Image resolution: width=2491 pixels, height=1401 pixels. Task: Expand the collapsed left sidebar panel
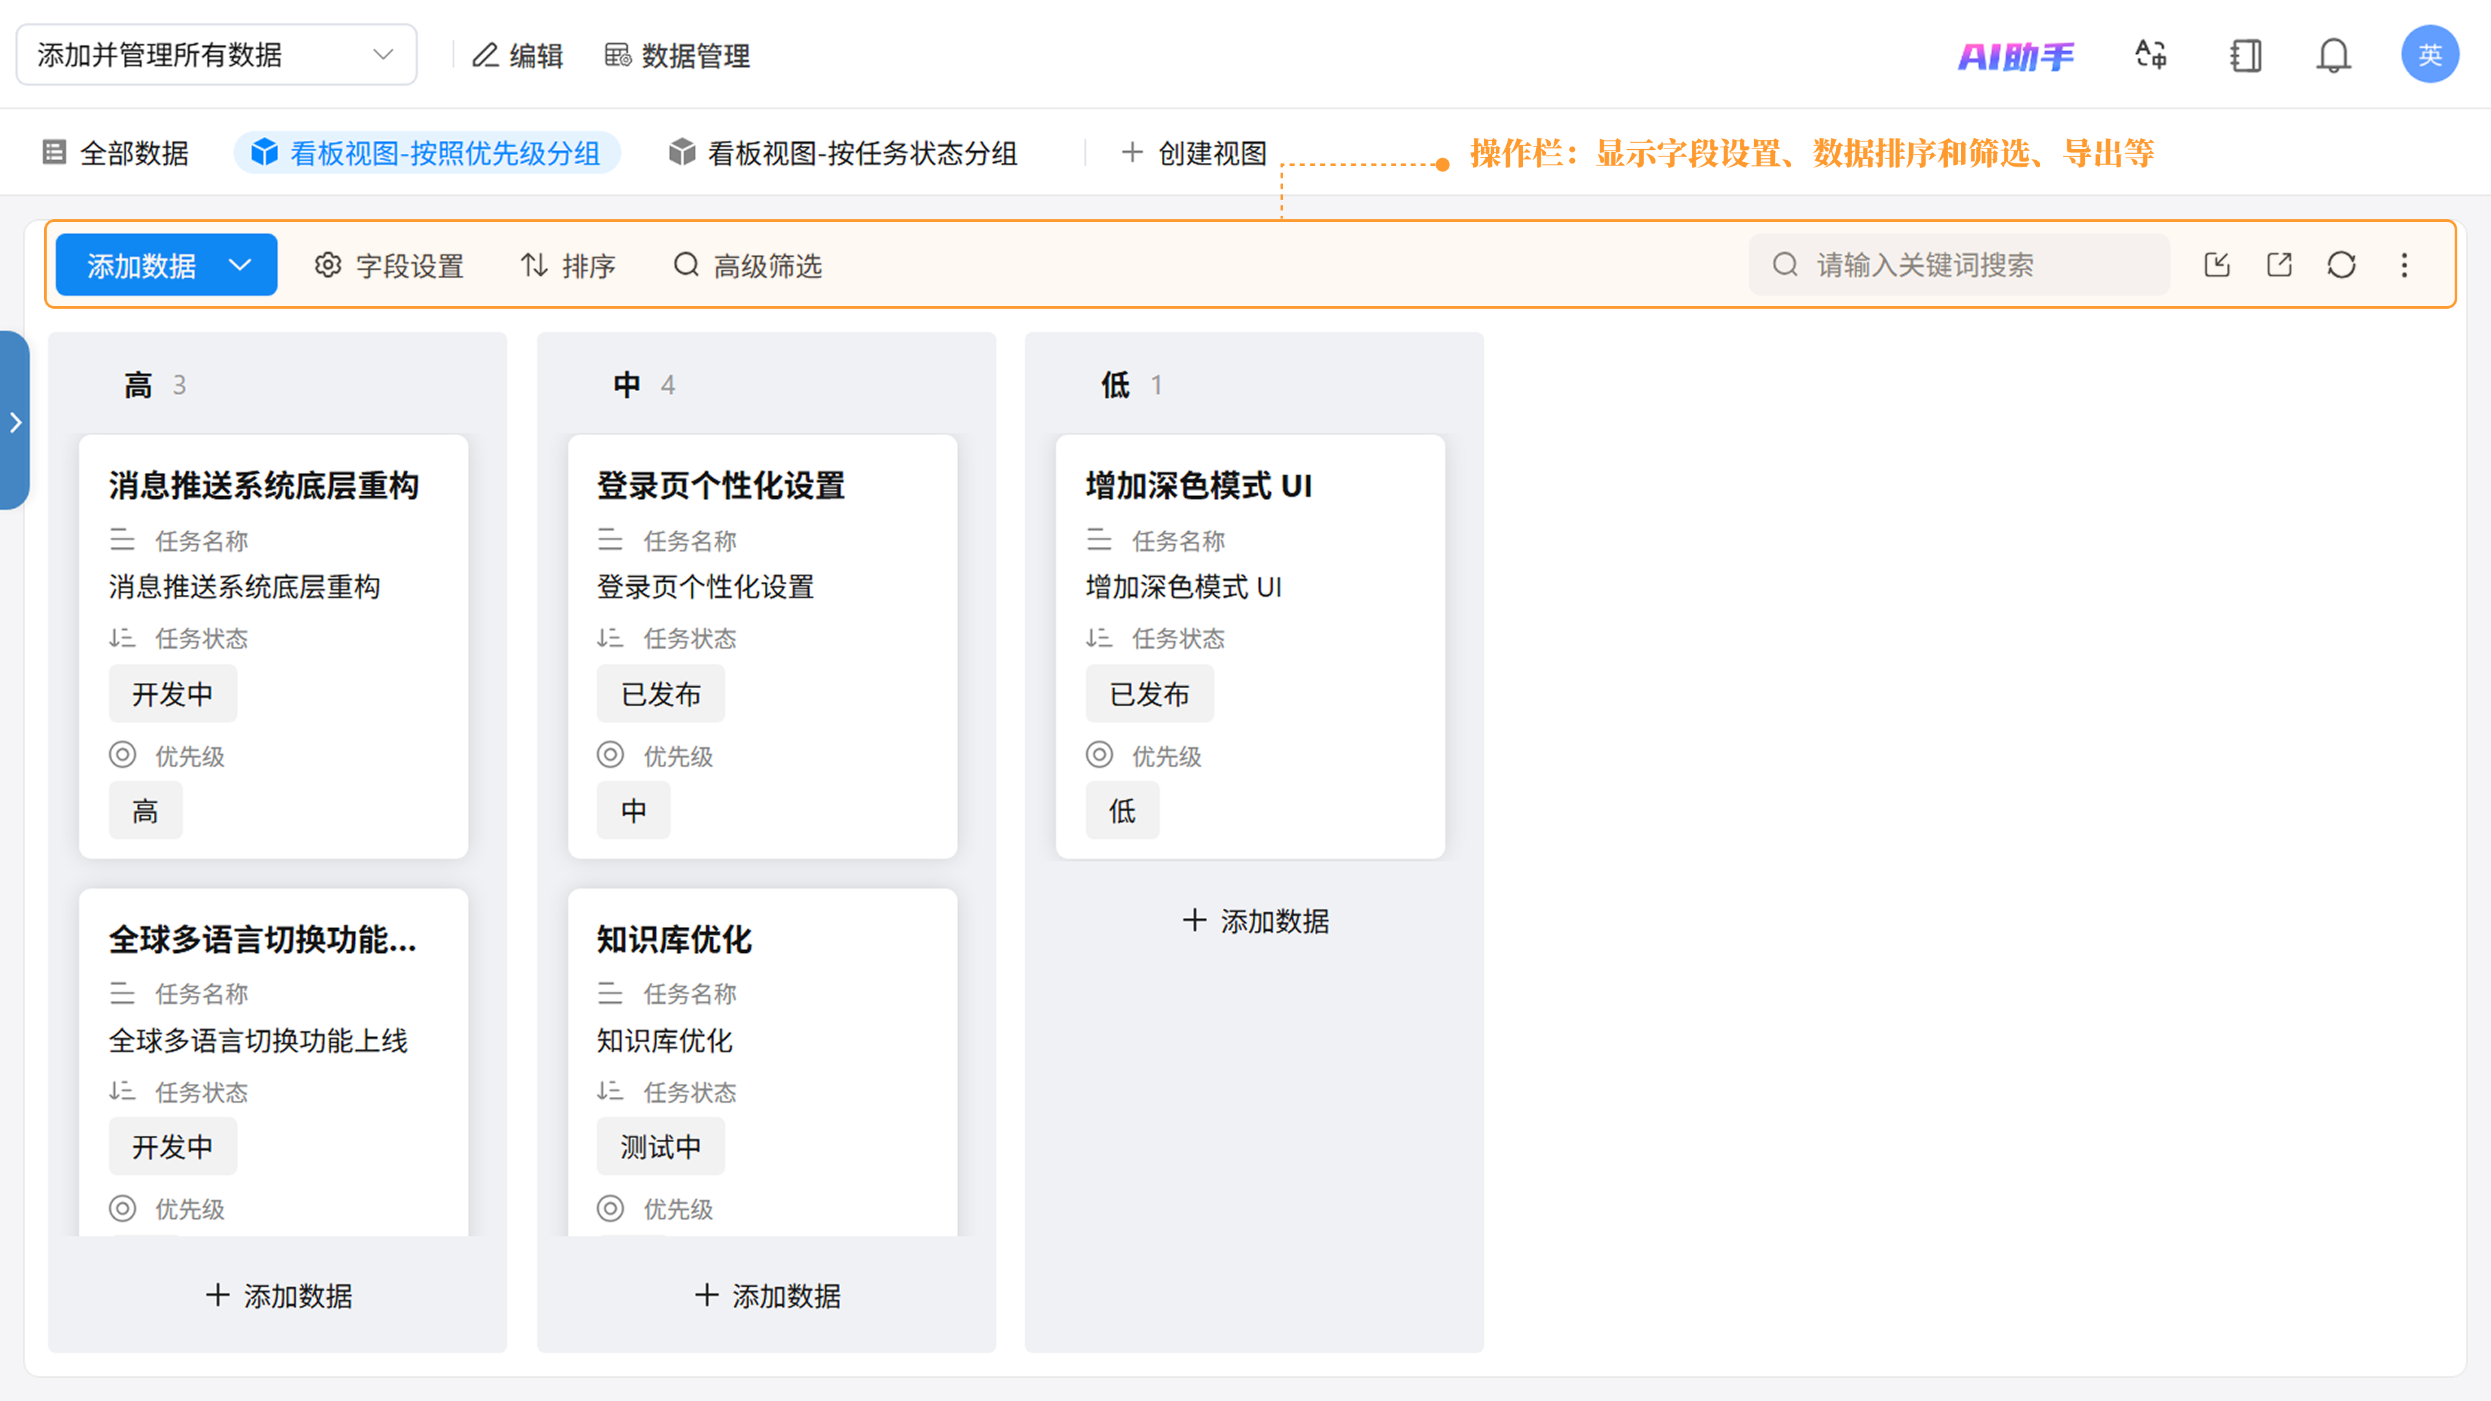[16, 422]
